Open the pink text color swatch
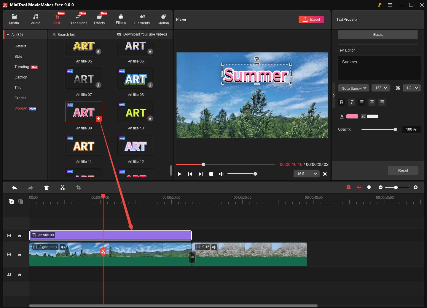 (x=352, y=116)
